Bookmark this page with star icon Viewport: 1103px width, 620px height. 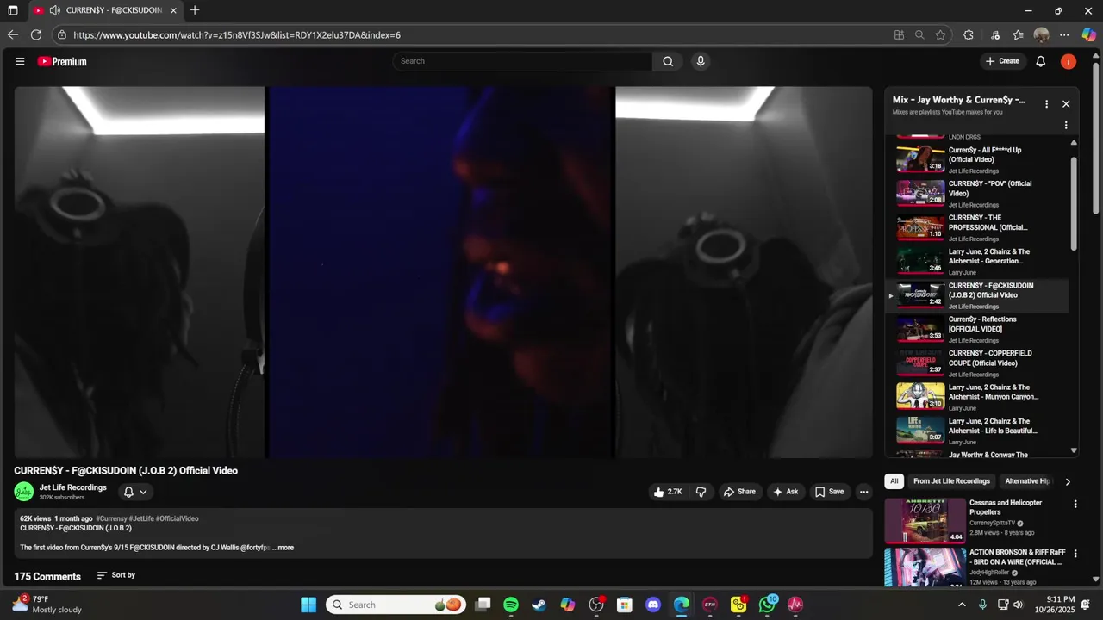940,35
